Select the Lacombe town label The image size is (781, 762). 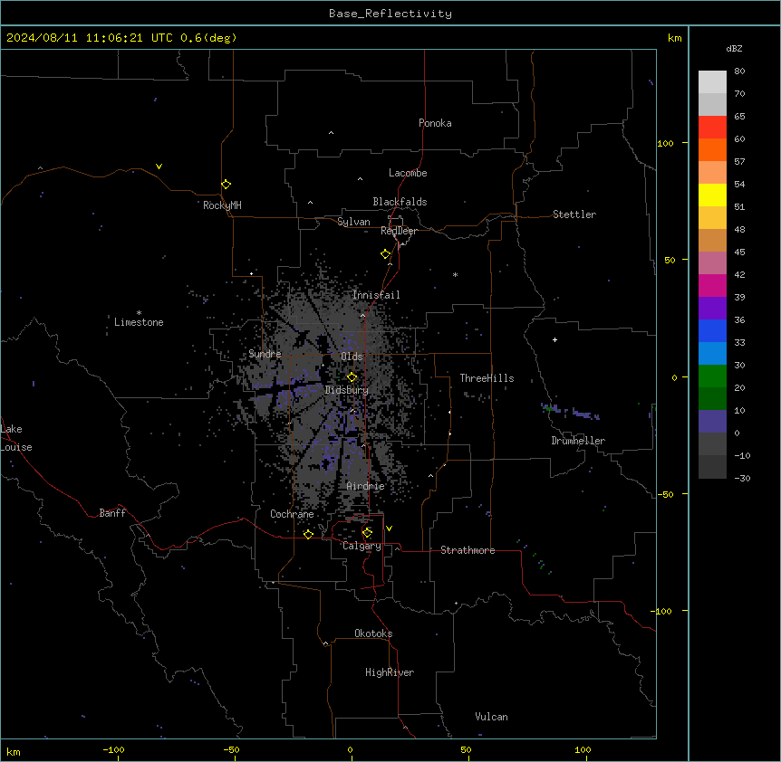(408, 173)
